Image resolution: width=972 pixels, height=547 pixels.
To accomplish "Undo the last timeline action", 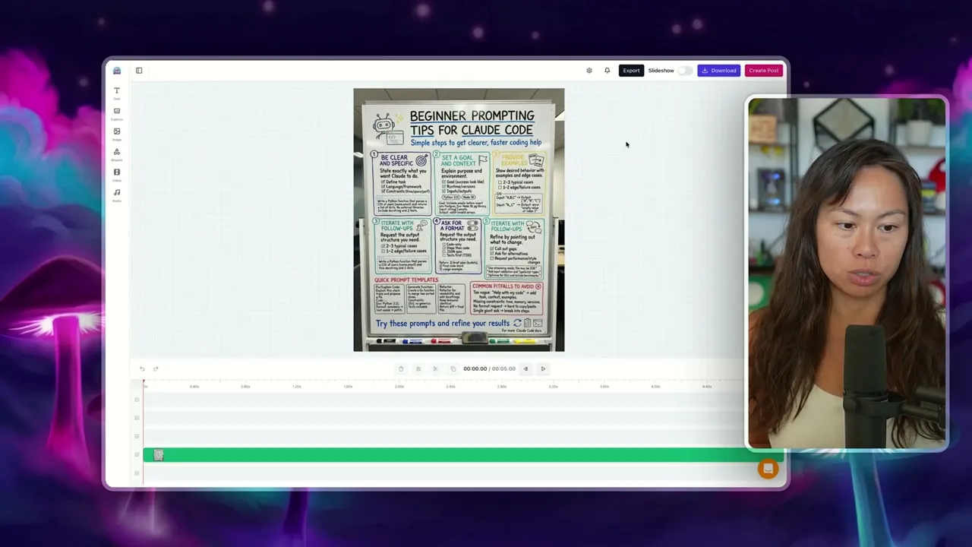I will click(142, 369).
